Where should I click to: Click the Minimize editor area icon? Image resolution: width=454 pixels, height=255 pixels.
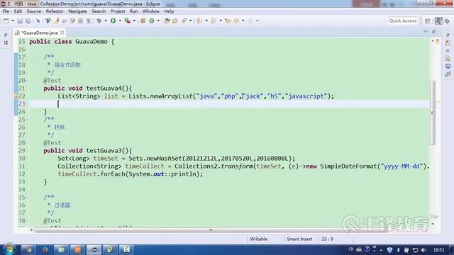pos(426,31)
